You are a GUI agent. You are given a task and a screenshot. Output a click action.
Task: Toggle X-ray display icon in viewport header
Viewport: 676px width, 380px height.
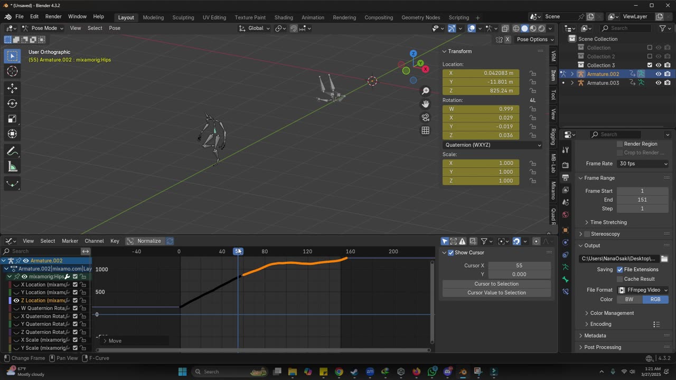pyautogui.click(x=505, y=28)
